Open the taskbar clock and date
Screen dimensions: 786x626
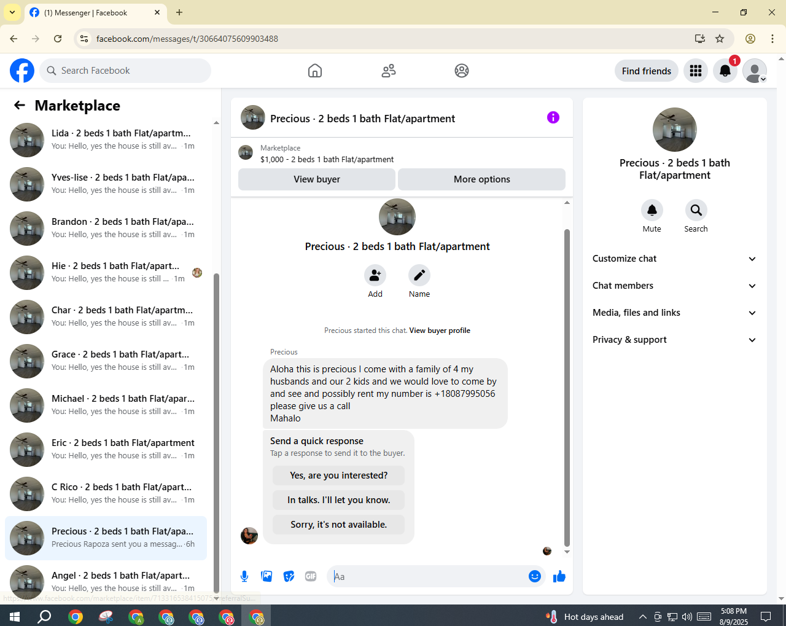pyautogui.click(x=734, y=617)
